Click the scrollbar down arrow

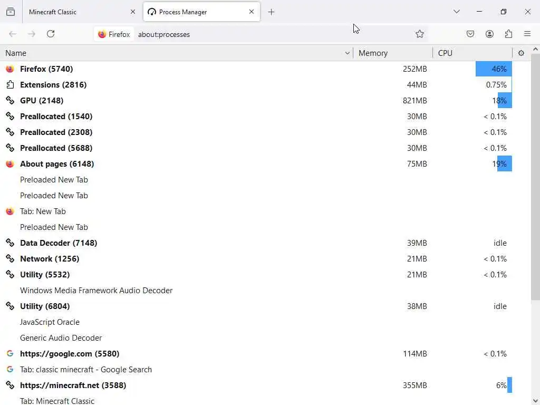(x=535, y=401)
